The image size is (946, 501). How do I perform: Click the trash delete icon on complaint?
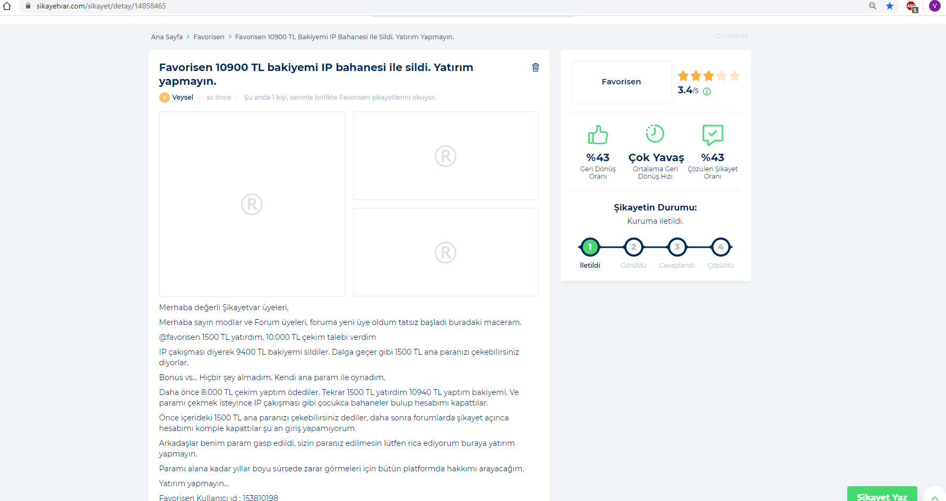click(536, 67)
